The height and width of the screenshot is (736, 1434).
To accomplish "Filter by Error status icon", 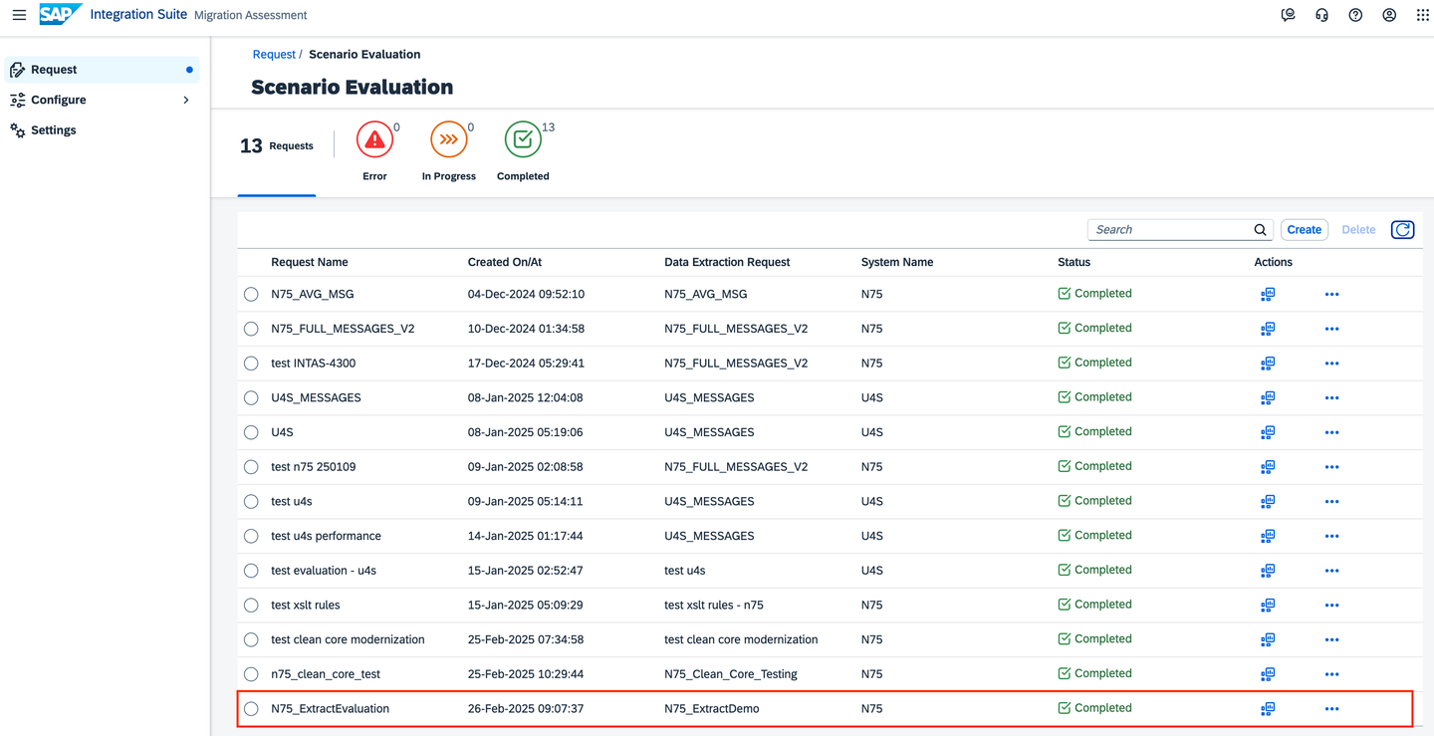I will click(x=374, y=140).
